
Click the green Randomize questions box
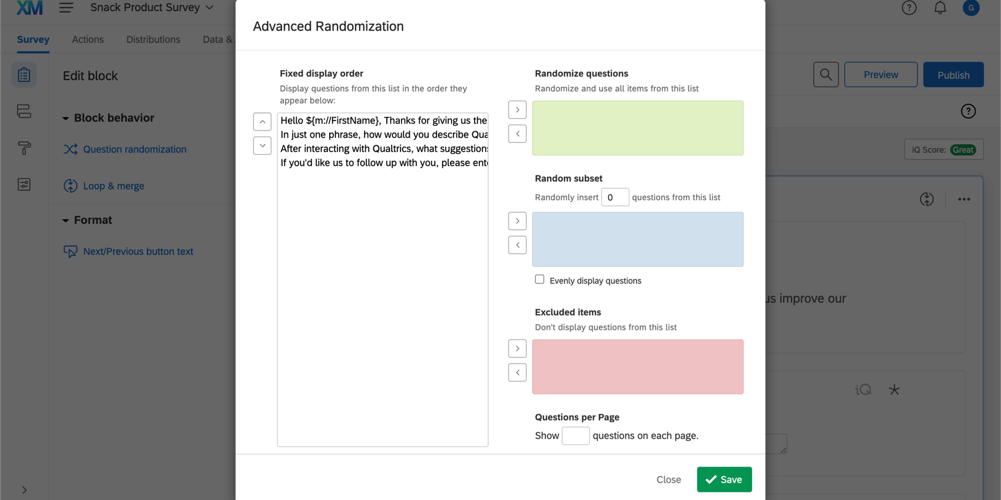638,128
